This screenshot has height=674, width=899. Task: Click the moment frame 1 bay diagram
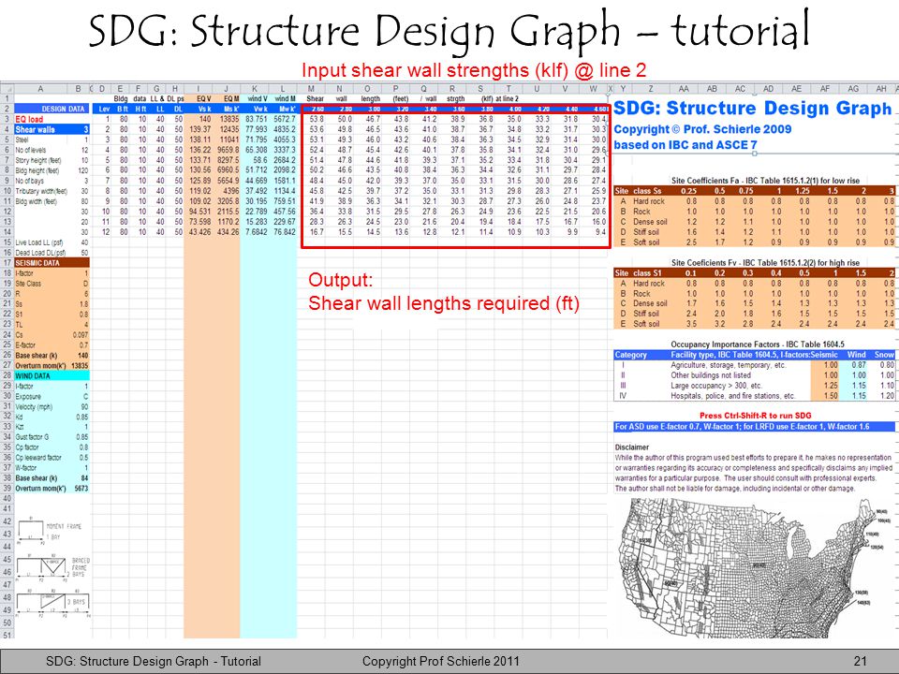tap(49, 530)
